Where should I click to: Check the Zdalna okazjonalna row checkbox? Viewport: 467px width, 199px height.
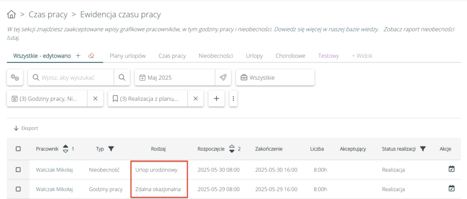pyautogui.click(x=18, y=189)
